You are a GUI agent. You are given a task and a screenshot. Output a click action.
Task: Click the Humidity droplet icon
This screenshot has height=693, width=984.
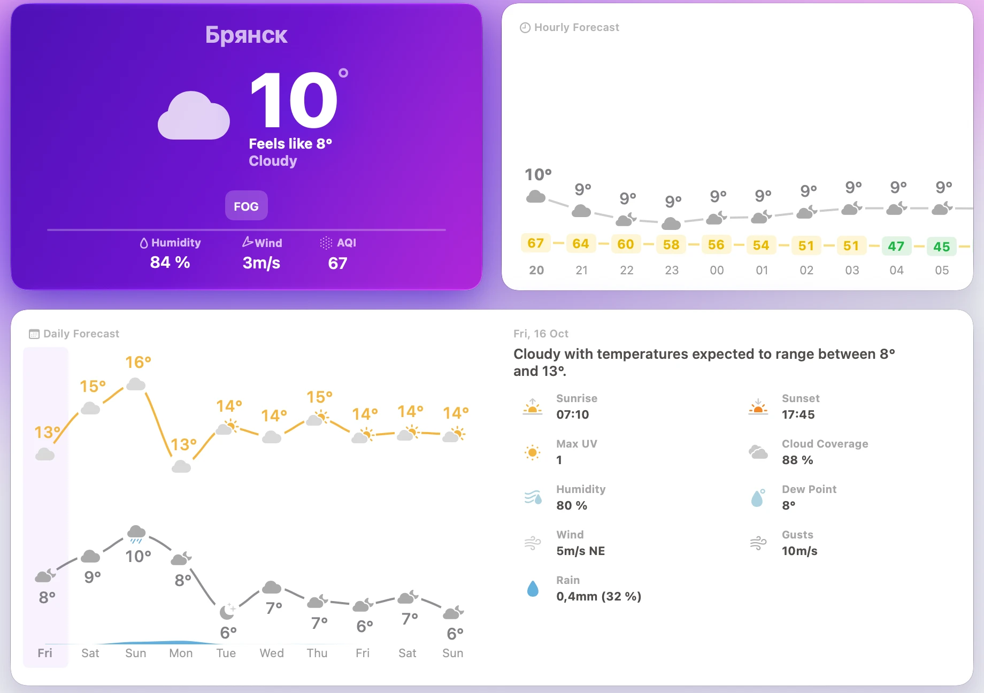coord(144,243)
